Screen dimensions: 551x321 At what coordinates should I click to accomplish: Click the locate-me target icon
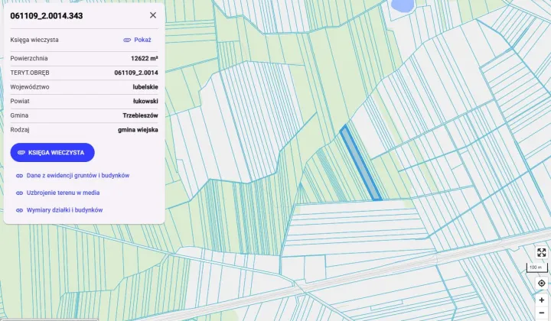click(x=542, y=283)
